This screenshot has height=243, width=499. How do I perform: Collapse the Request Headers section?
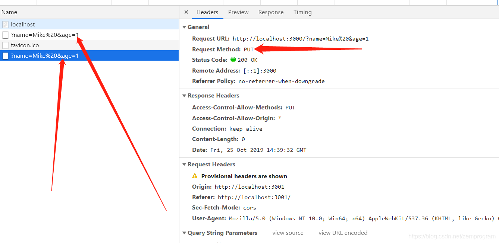(184, 164)
